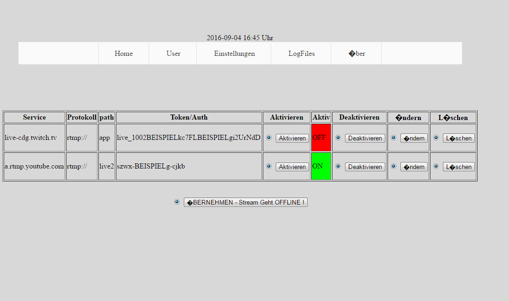Click the red OFF status cell
This screenshot has width=509, height=301.
321,138
